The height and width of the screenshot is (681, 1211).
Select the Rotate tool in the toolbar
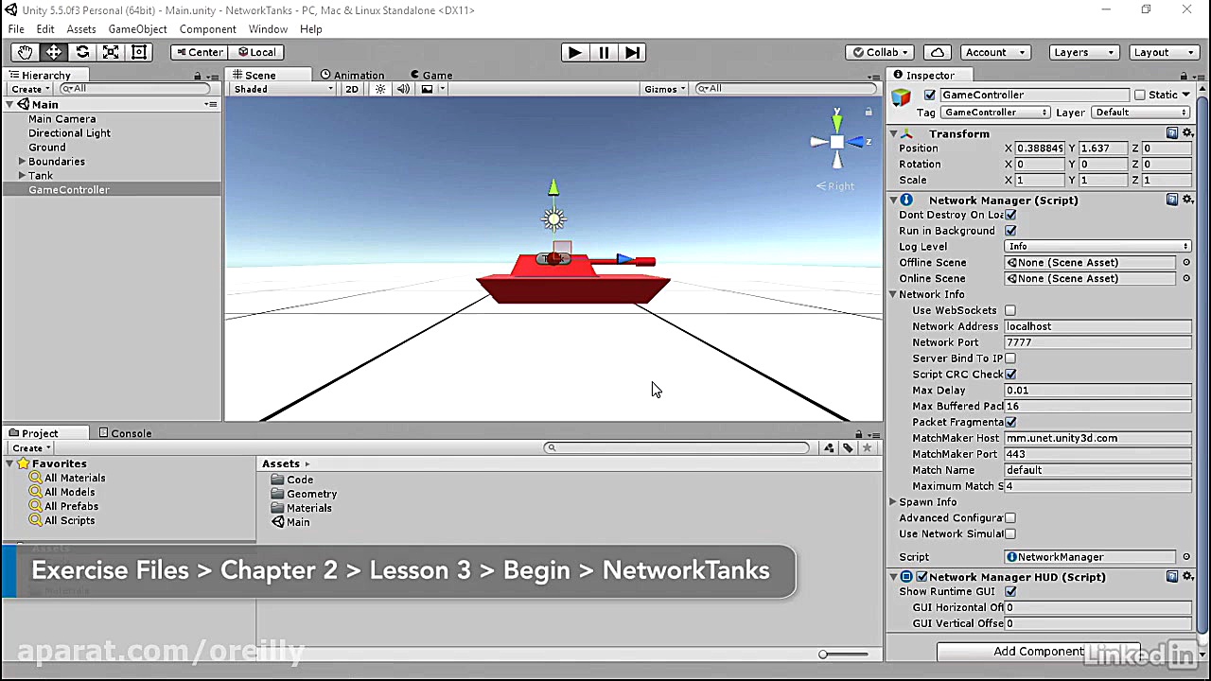click(x=82, y=52)
